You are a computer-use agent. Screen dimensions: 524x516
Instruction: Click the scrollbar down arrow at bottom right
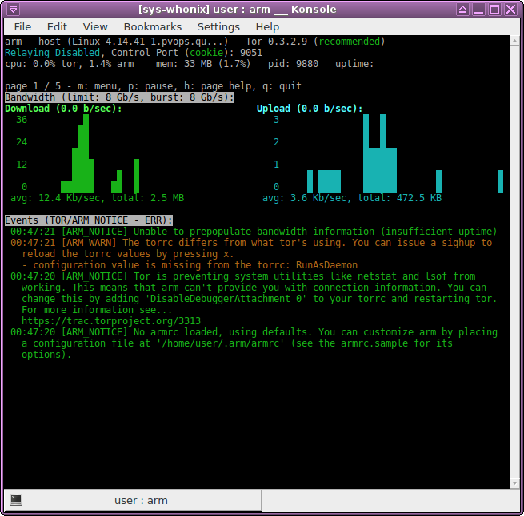(x=516, y=481)
